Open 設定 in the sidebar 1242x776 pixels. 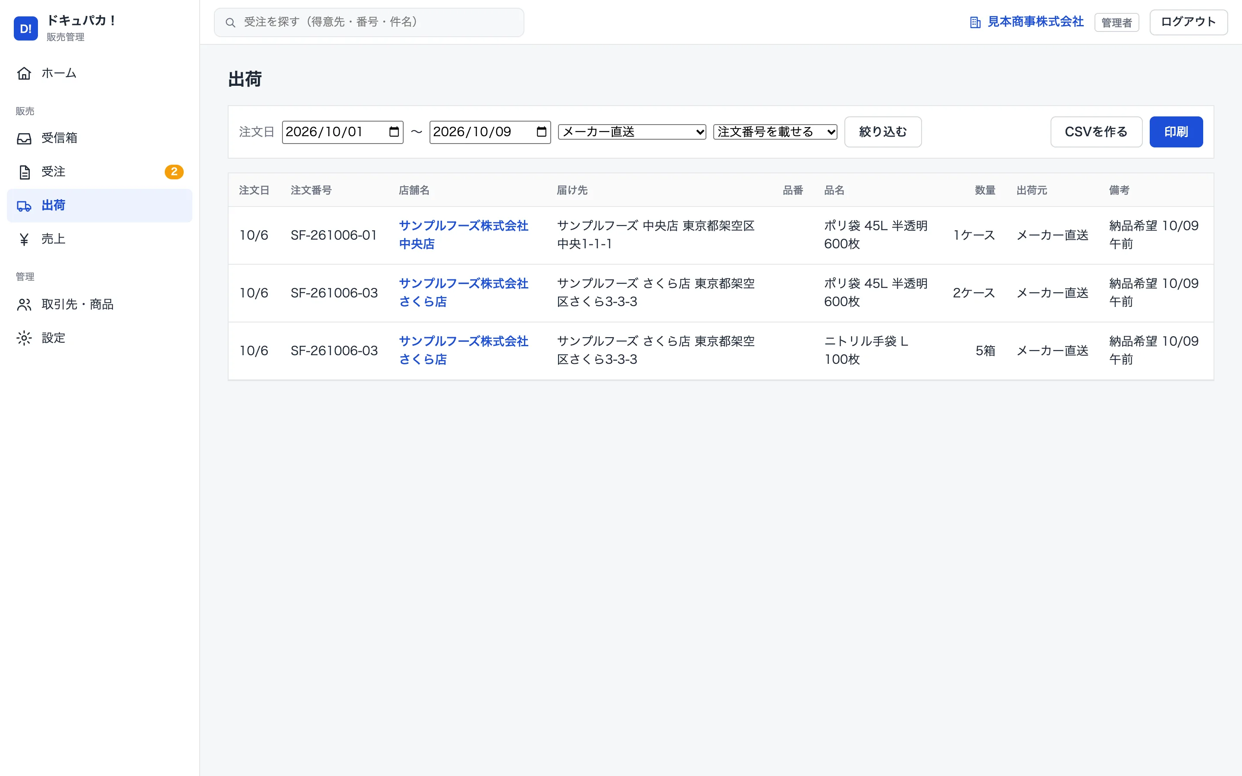pos(100,338)
